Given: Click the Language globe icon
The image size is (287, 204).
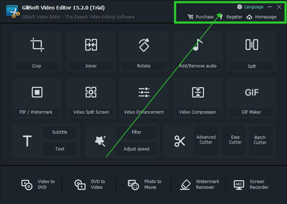Looking at the screenshot, I should (239, 7).
